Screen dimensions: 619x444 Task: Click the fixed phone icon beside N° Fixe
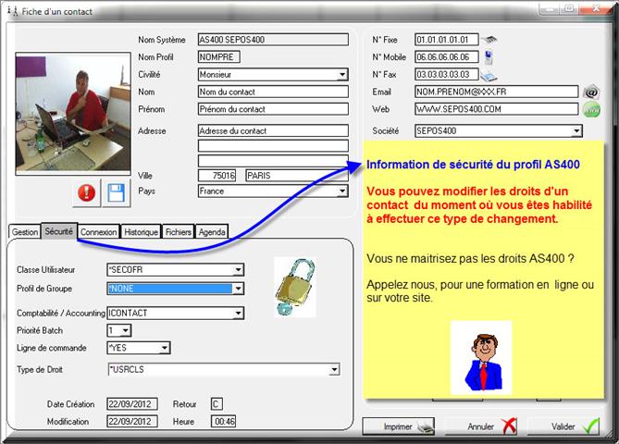point(489,40)
